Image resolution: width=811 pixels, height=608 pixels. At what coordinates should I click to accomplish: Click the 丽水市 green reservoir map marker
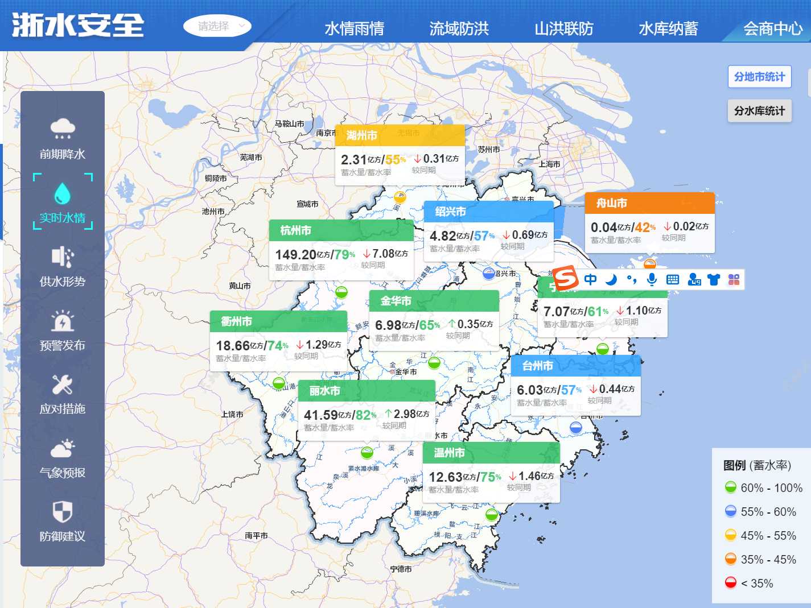point(367,453)
